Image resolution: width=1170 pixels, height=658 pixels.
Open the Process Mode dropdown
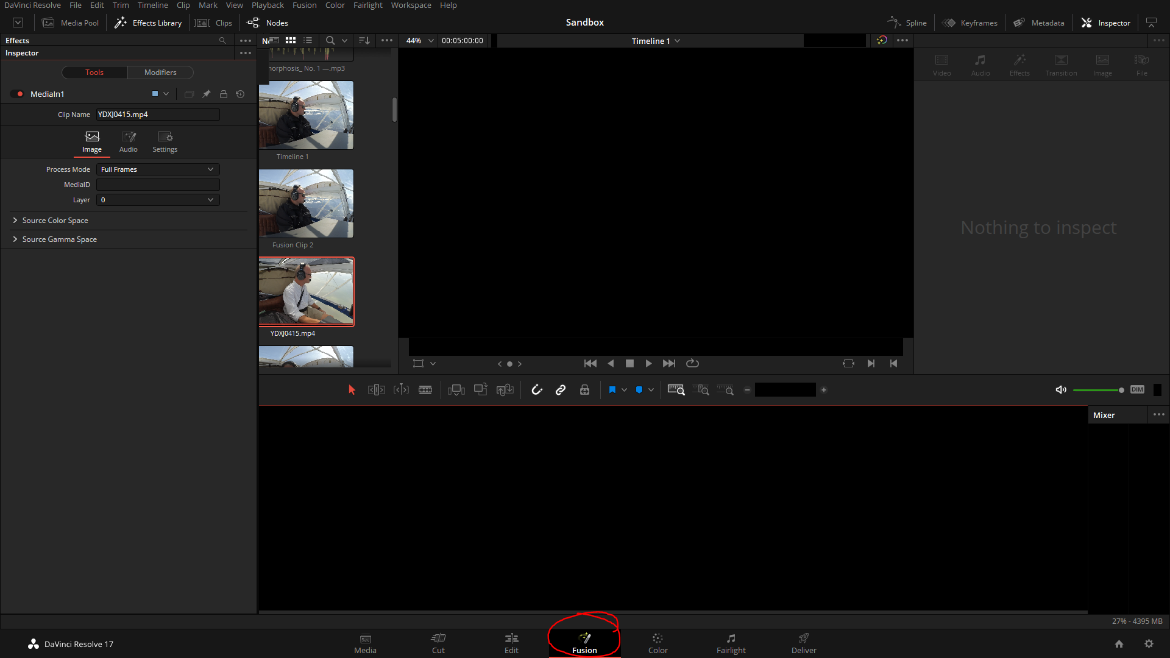click(x=158, y=169)
